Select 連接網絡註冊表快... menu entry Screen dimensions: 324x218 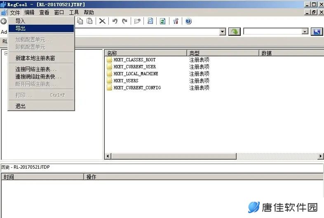coord(41,77)
